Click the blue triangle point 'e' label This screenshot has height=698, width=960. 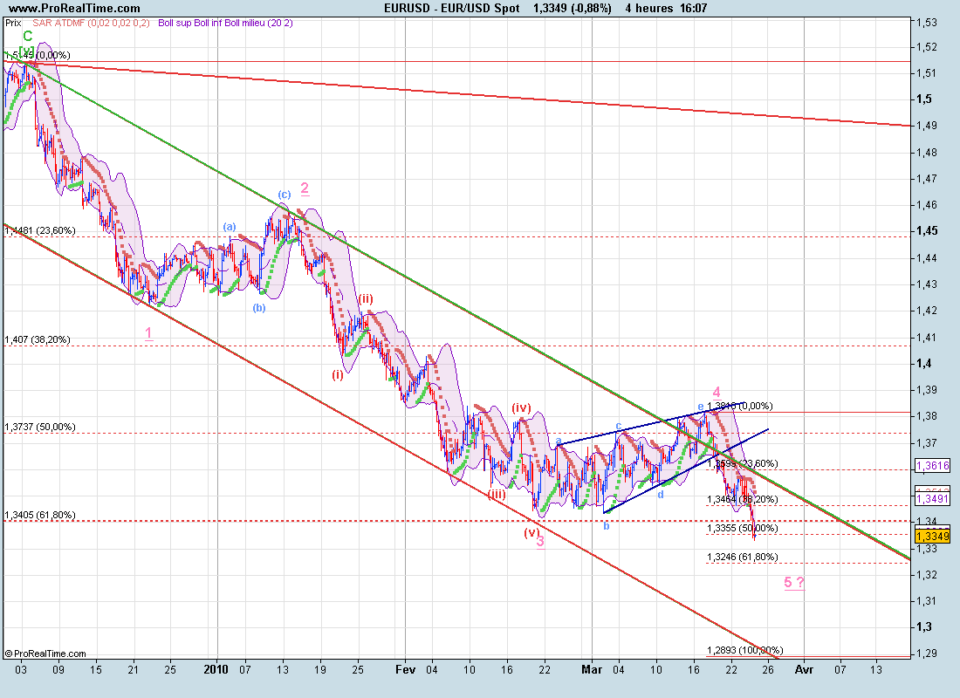click(701, 406)
